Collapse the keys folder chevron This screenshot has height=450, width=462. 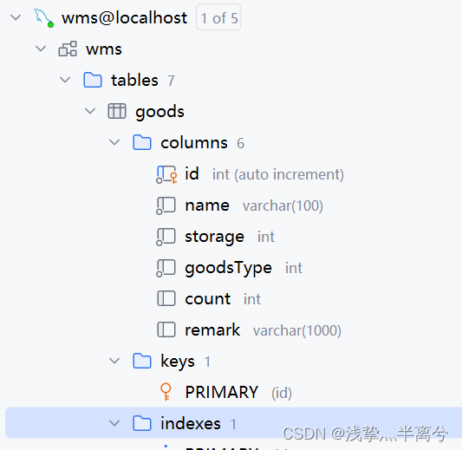114,361
